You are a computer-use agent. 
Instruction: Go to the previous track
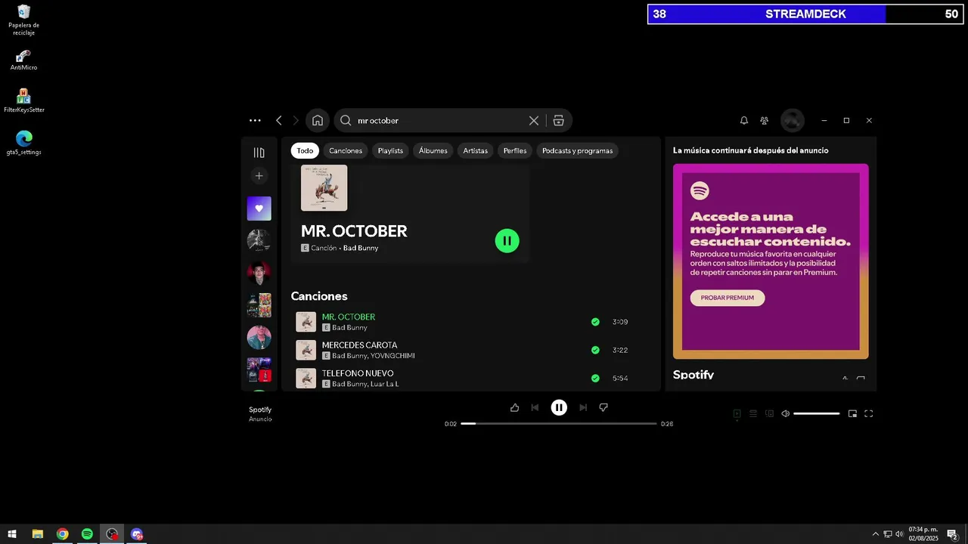click(x=535, y=408)
